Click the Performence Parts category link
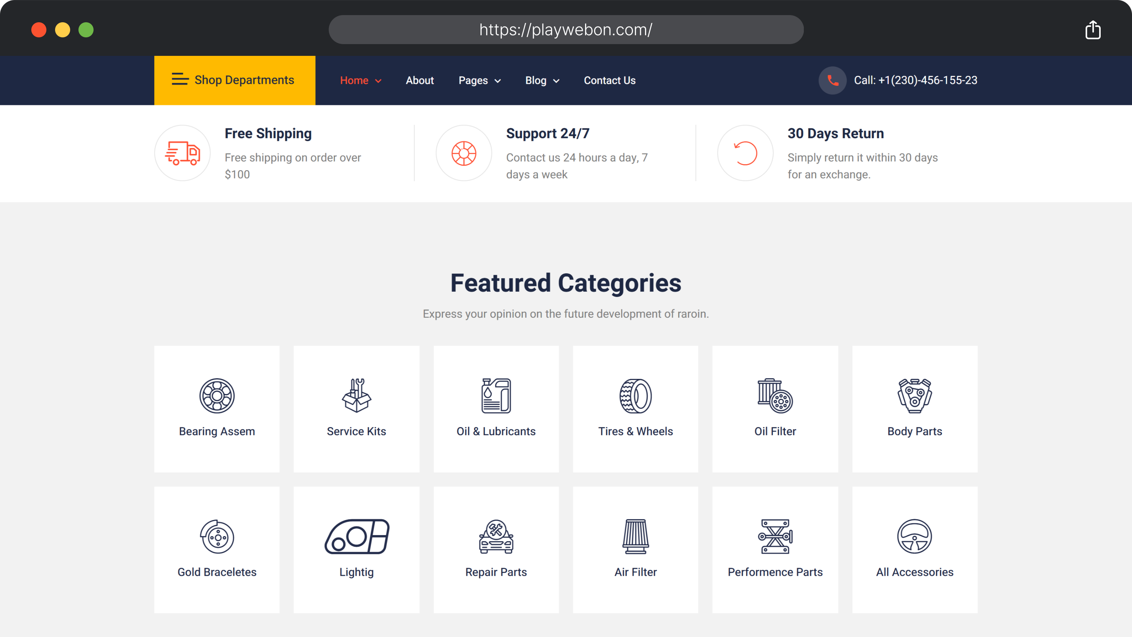 [x=775, y=572]
